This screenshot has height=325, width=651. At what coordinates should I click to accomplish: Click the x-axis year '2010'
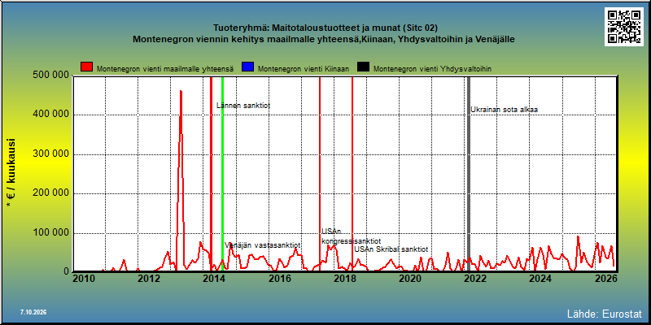point(83,279)
